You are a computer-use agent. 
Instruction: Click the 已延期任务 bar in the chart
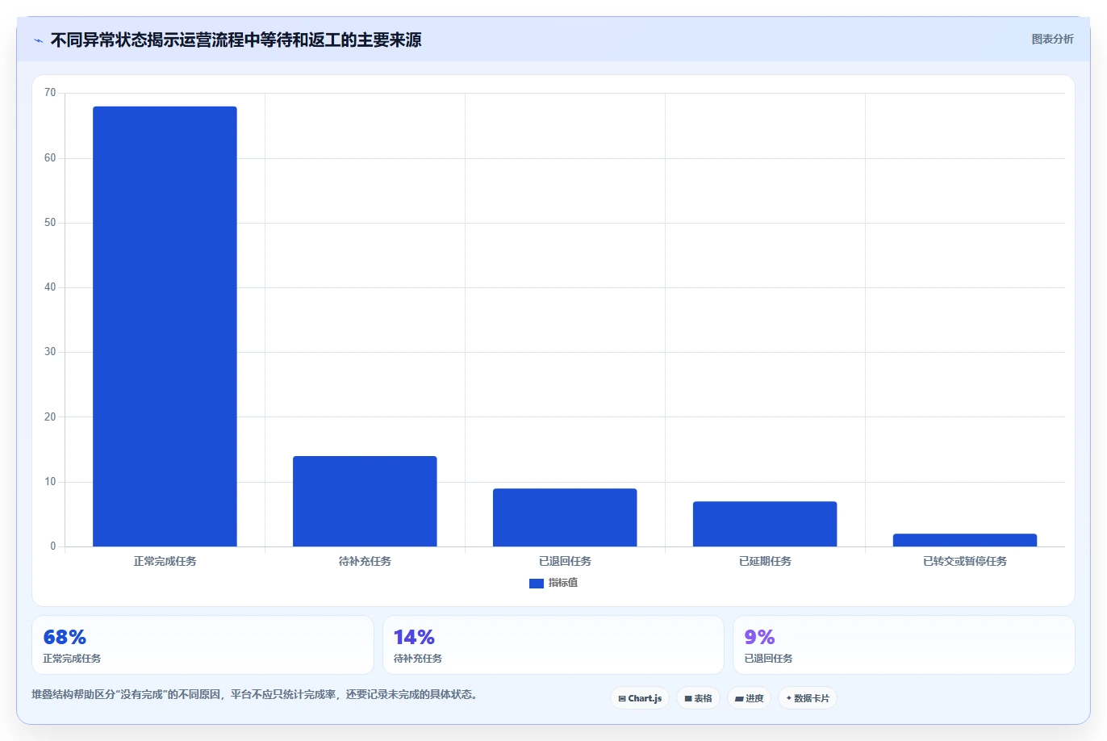tap(765, 524)
